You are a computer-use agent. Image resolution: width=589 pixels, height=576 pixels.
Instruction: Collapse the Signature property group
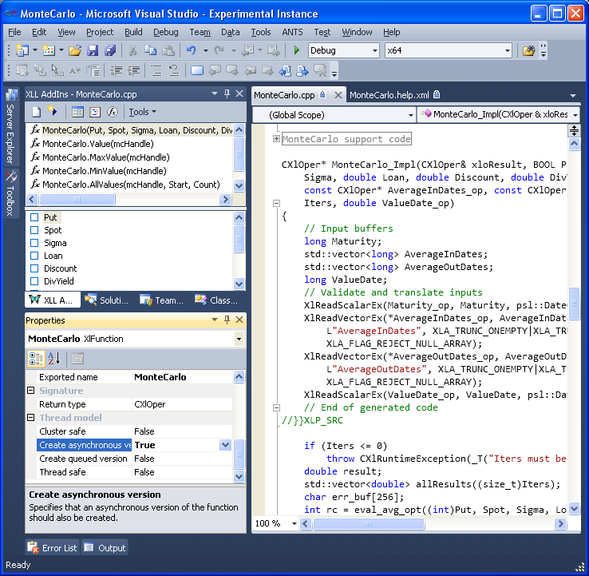tap(31, 391)
